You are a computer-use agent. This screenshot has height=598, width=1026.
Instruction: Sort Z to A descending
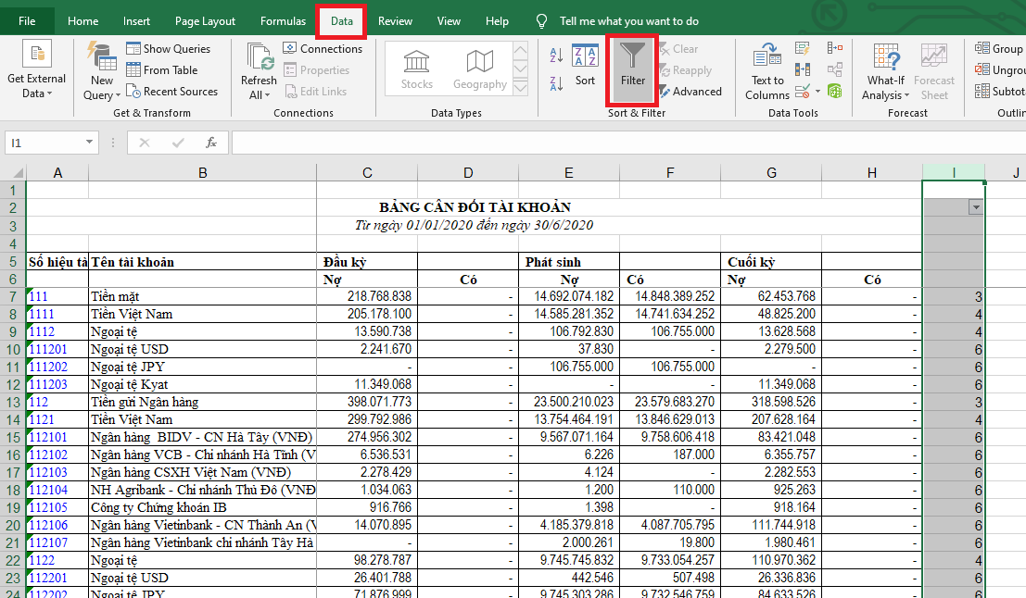(x=556, y=83)
